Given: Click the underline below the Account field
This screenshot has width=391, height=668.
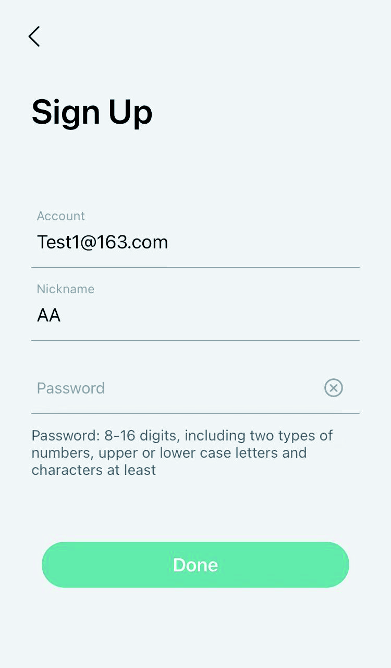Looking at the screenshot, I should point(195,267).
